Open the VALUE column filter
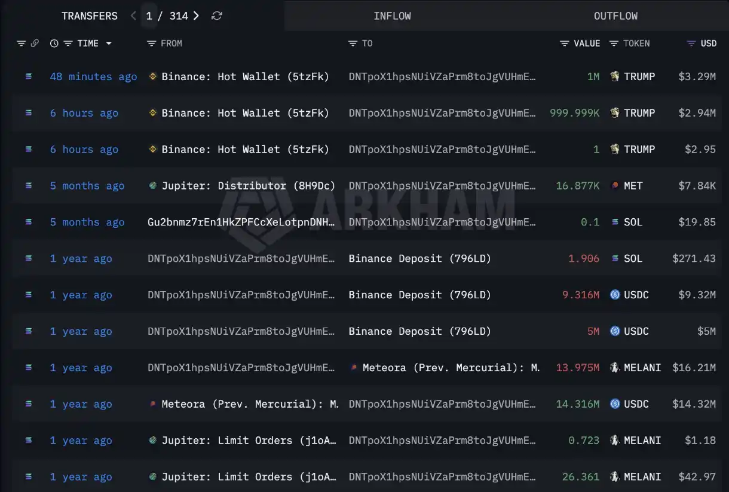 point(564,44)
